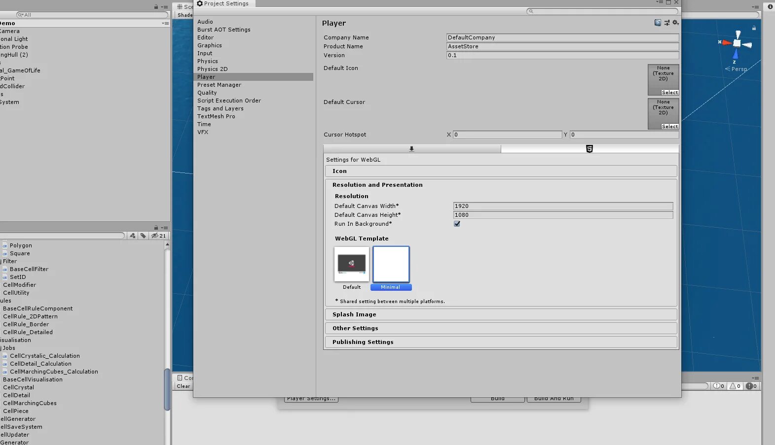Select CellMarchingCubes_Calculation script in Project panel
The width and height of the screenshot is (775, 445).
pos(54,372)
